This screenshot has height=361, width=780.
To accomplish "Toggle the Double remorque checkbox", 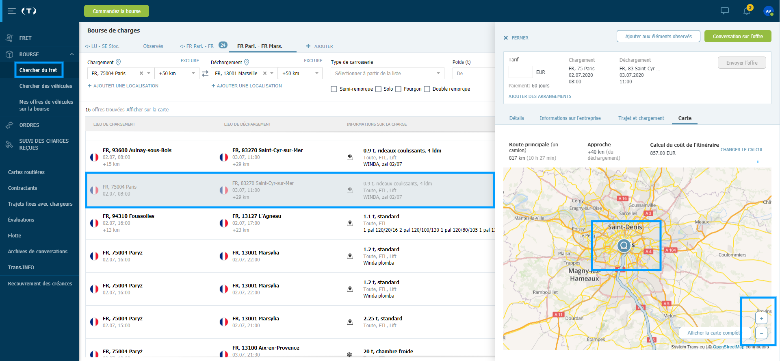I will (x=427, y=89).
